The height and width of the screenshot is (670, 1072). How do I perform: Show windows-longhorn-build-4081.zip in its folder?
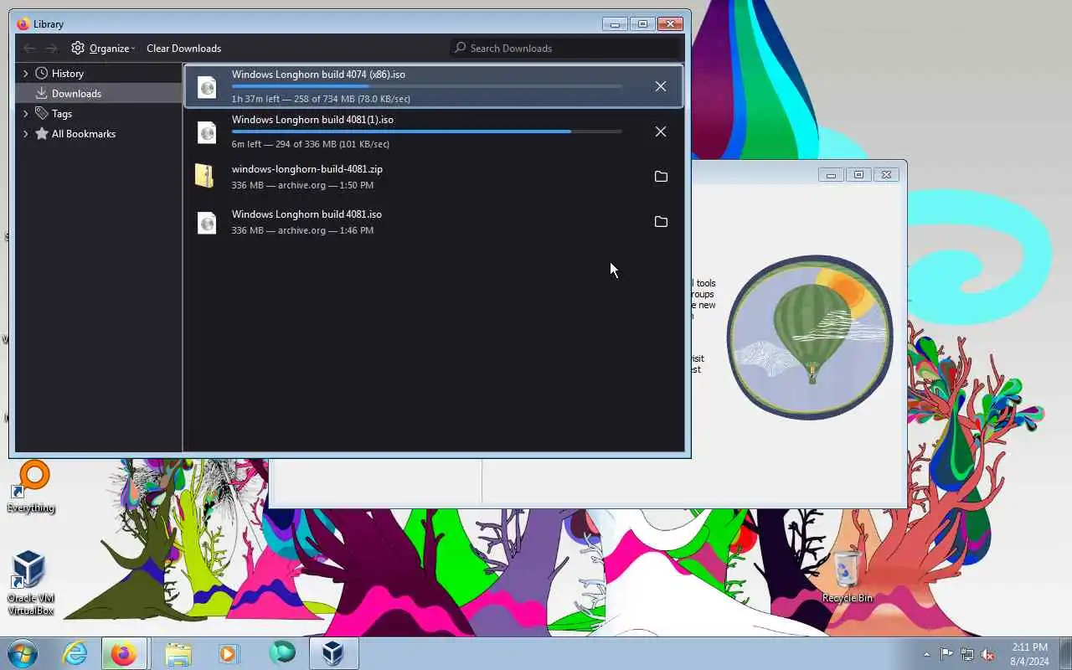pyautogui.click(x=661, y=177)
